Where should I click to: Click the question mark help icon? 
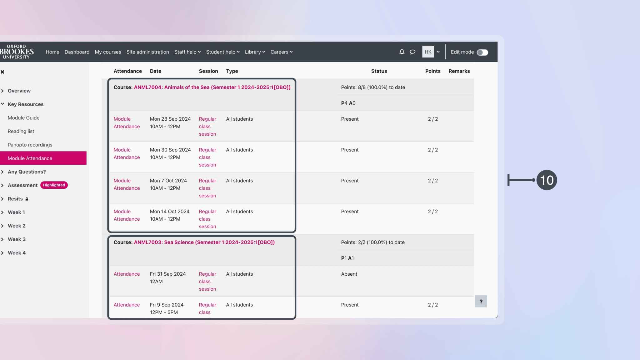tap(481, 301)
